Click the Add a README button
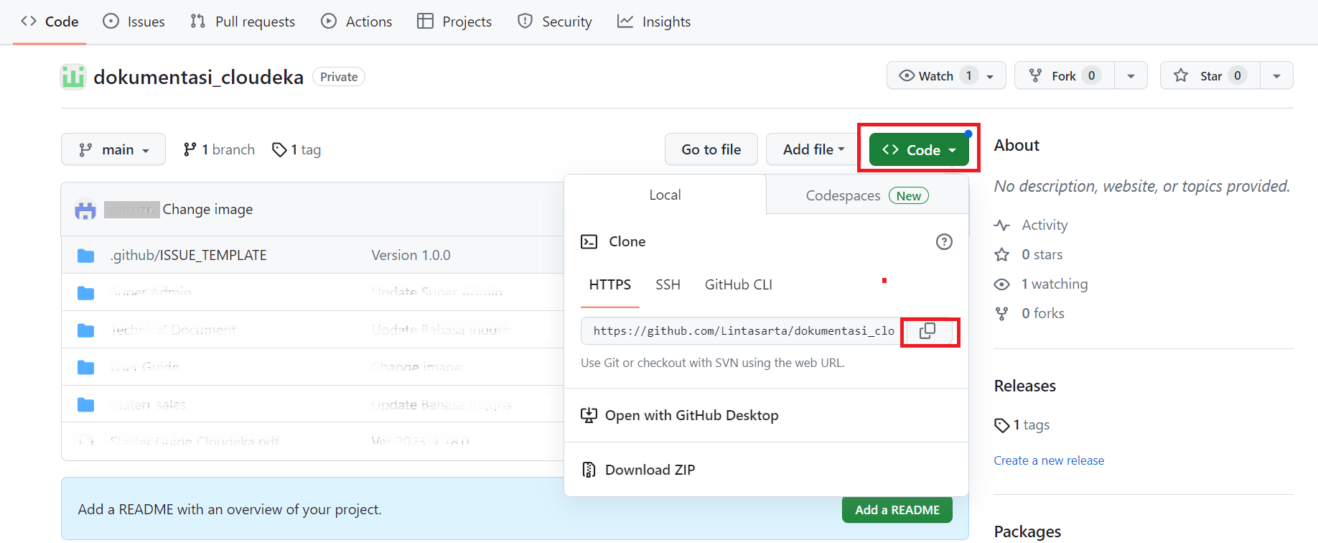Image resolution: width=1318 pixels, height=543 pixels. [x=897, y=510]
